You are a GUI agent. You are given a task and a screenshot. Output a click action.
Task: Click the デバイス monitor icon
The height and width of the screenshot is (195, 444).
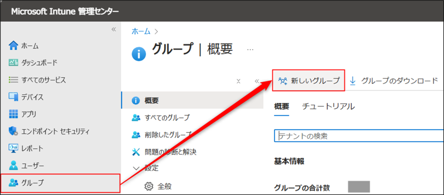click(13, 97)
